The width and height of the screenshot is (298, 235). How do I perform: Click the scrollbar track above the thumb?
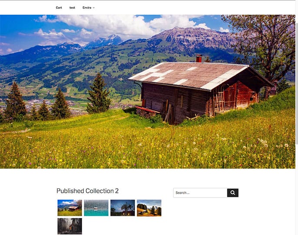[x=297, y=11]
